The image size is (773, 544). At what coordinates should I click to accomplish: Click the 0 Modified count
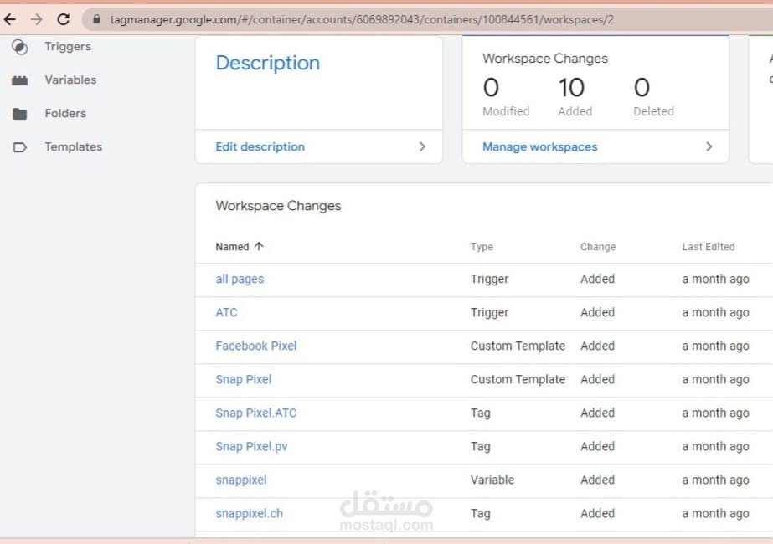point(491,88)
